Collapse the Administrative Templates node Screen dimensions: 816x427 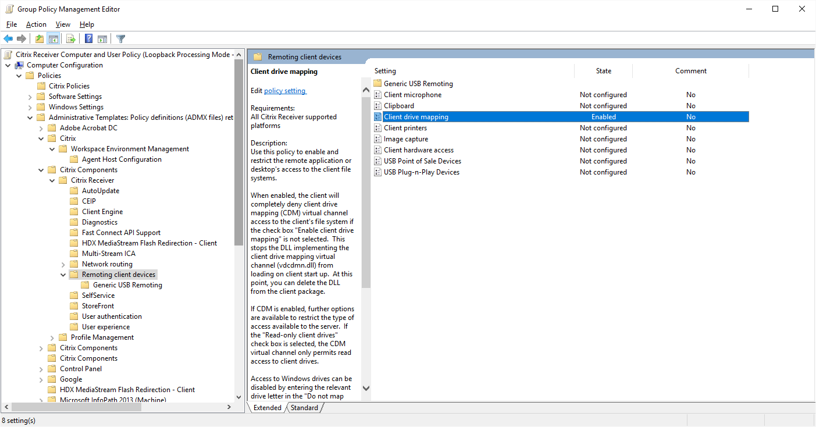point(30,118)
